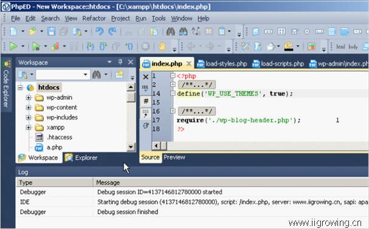The width and height of the screenshot is (369, 229).
Task: Collapse code fold at line 1
Action: point(173,76)
